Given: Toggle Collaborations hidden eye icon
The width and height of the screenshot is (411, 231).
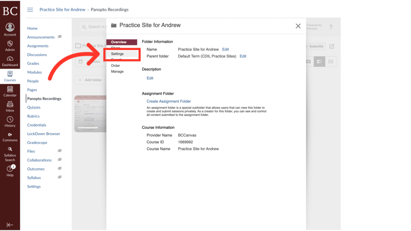Looking at the screenshot, I should [60, 160].
